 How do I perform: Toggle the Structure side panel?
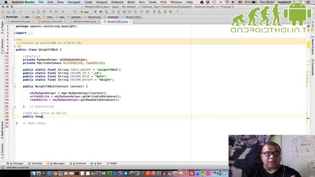[2, 46]
